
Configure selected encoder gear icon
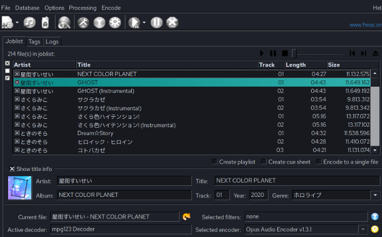coord(115,22)
